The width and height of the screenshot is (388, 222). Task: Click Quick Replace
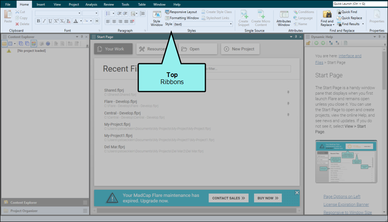pyautogui.click(x=350, y=18)
